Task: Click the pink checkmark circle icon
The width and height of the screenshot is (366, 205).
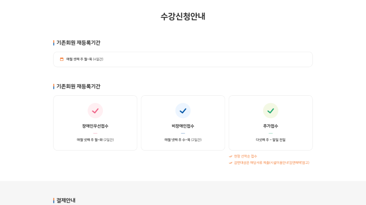Action: pyautogui.click(x=95, y=111)
